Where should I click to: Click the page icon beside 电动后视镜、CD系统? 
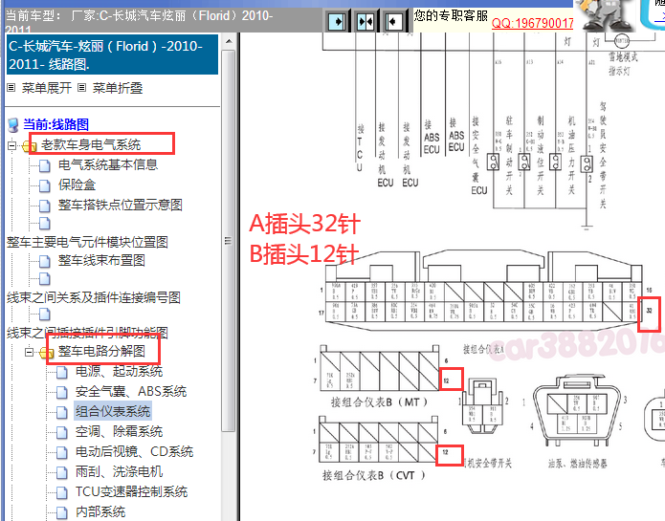(62, 452)
